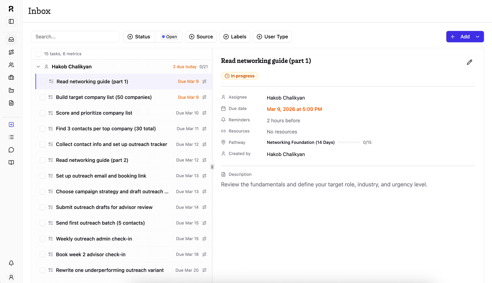Select the documents icon in the sidebar
The width and height of the screenshot is (492, 283).
[x=11, y=103]
